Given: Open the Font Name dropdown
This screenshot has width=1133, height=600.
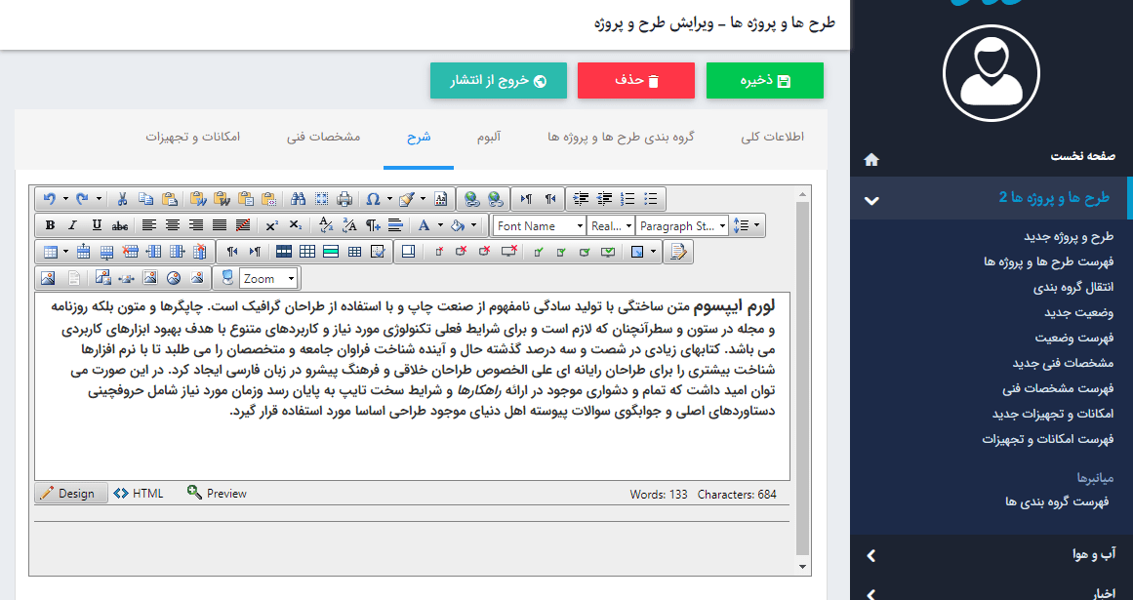Looking at the screenshot, I should 538,225.
